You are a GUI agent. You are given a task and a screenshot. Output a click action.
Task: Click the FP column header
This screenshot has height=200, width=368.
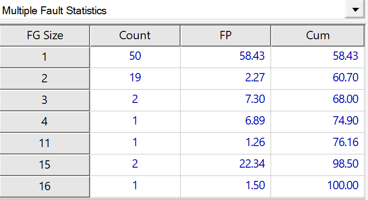pos(225,35)
